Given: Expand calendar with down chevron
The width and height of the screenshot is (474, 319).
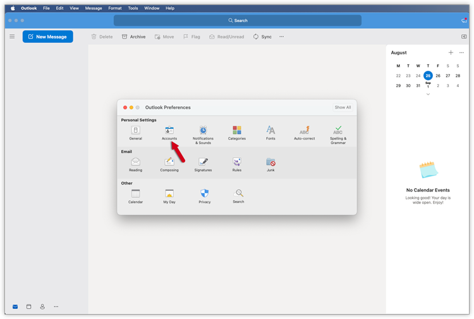Looking at the screenshot, I should [x=428, y=94].
